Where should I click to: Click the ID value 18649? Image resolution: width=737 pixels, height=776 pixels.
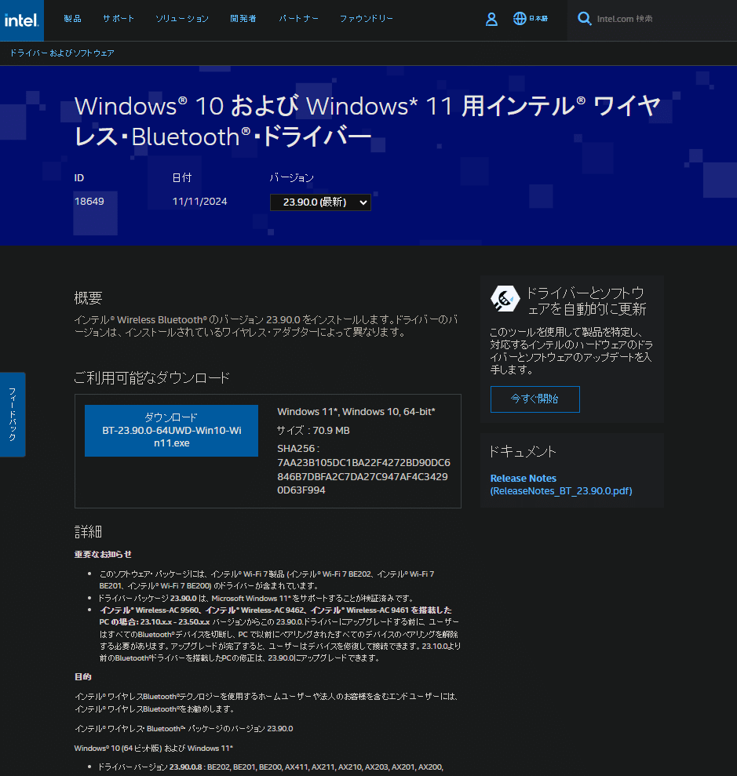coord(89,202)
